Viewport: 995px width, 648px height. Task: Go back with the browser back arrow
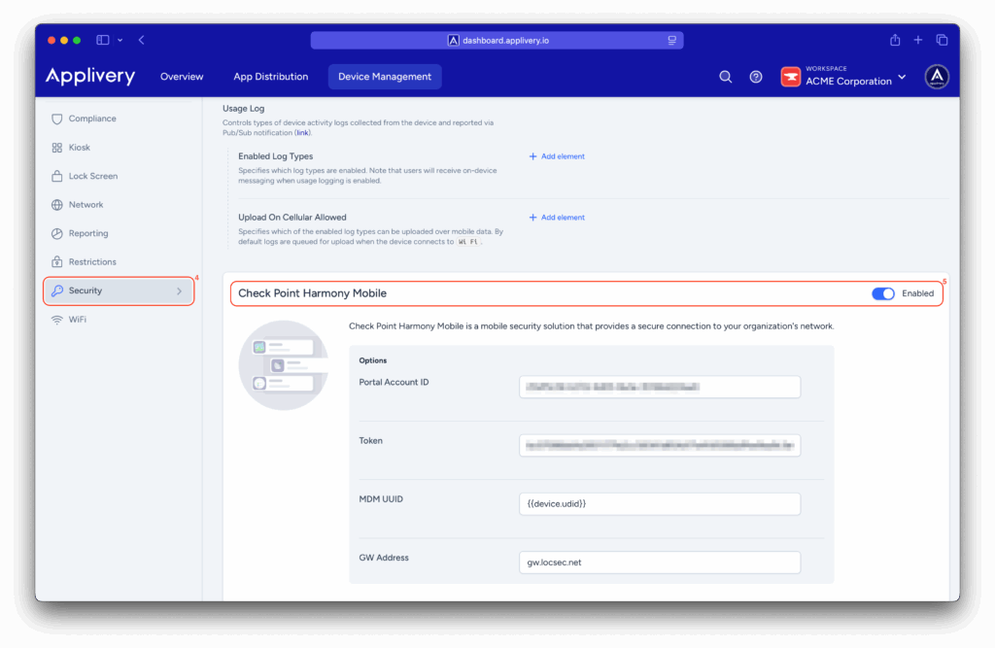tap(142, 40)
